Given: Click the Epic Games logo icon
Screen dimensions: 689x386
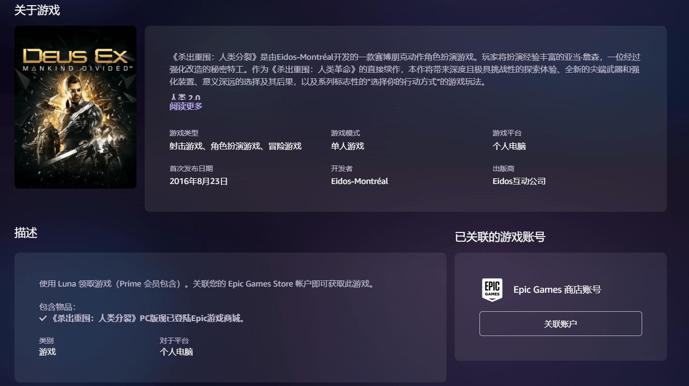Looking at the screenshot, I should tap(492, 290).
